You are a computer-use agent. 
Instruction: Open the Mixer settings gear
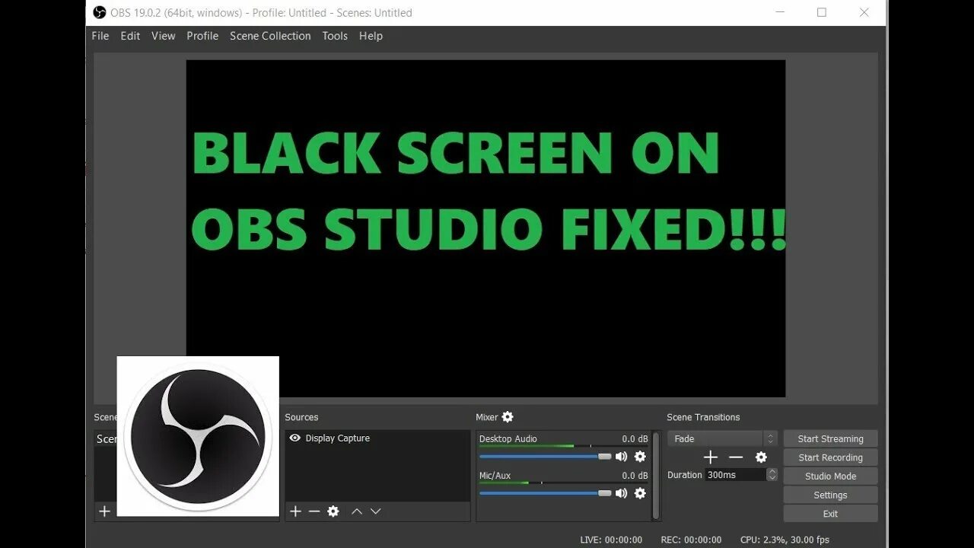pyautogui.click(x=508, y=417)
